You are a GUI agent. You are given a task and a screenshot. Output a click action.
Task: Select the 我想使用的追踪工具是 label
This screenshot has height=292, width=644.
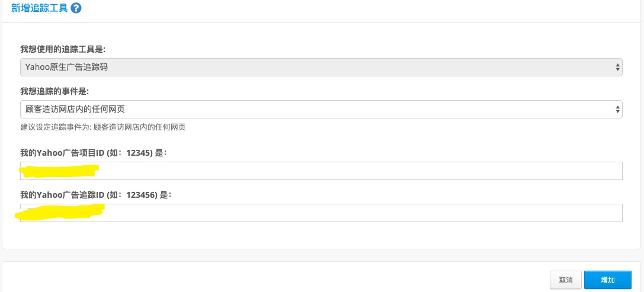click(63, 49)
